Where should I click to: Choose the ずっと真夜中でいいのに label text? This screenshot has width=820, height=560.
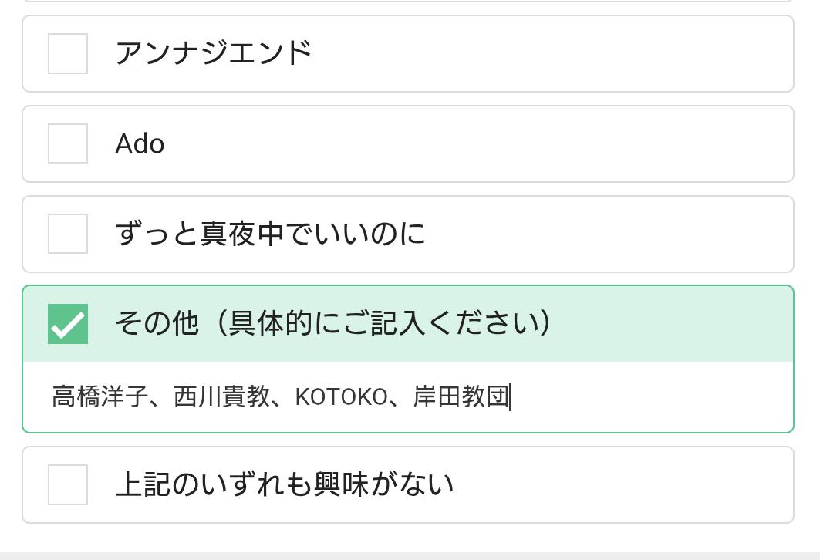coord(270,234)
